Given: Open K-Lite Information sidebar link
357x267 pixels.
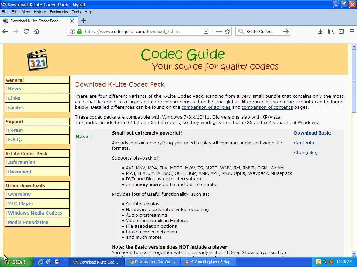Looking at the screenshot, I should point(37,162).
